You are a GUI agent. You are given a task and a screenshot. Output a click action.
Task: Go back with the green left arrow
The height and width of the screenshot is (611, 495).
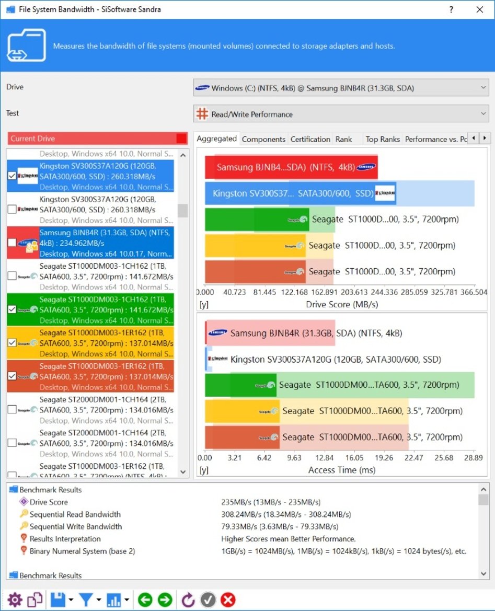click(x=145, y=600)
